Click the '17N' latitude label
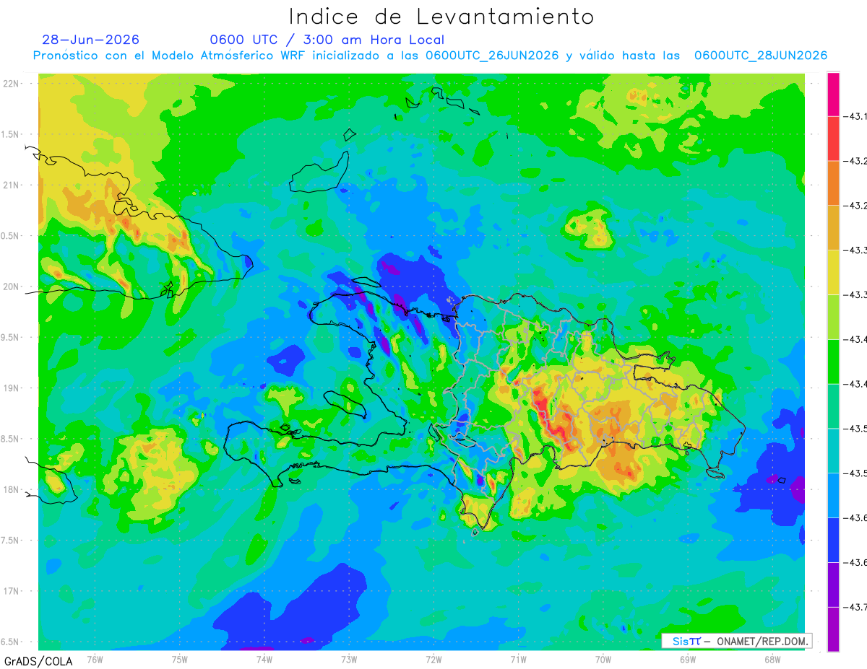The width and height of the screenshot is (867, 669). tap(12, 591)
